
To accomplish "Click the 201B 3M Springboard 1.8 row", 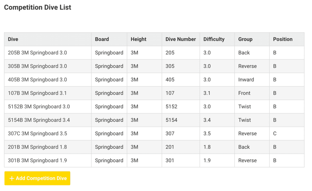I will pyautogui.click(x=154, y=147).
